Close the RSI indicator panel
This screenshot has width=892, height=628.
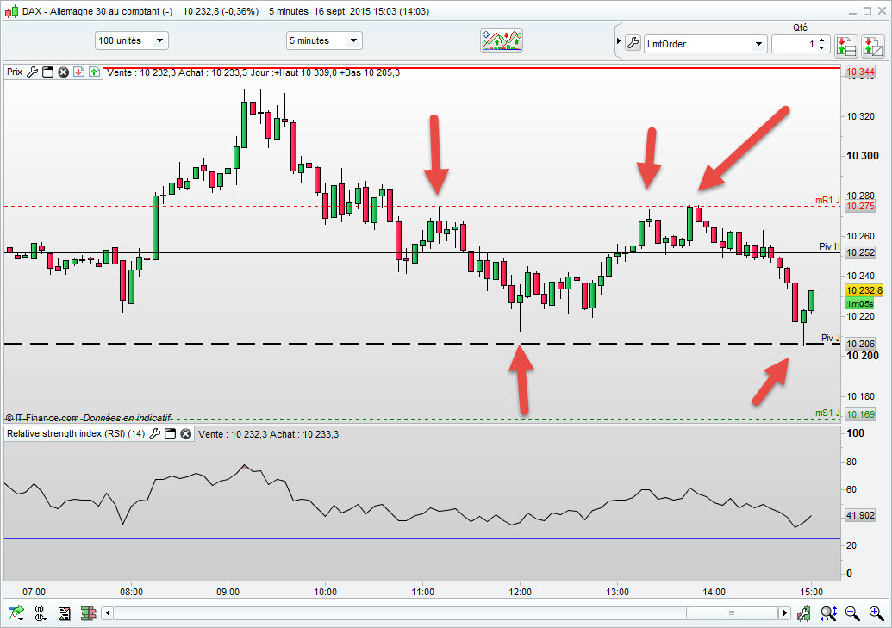186,434
